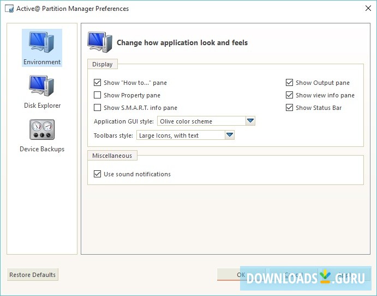Toggle Show view info pane checkbox
Screen dimensions: 377x296
click(289, 95)
